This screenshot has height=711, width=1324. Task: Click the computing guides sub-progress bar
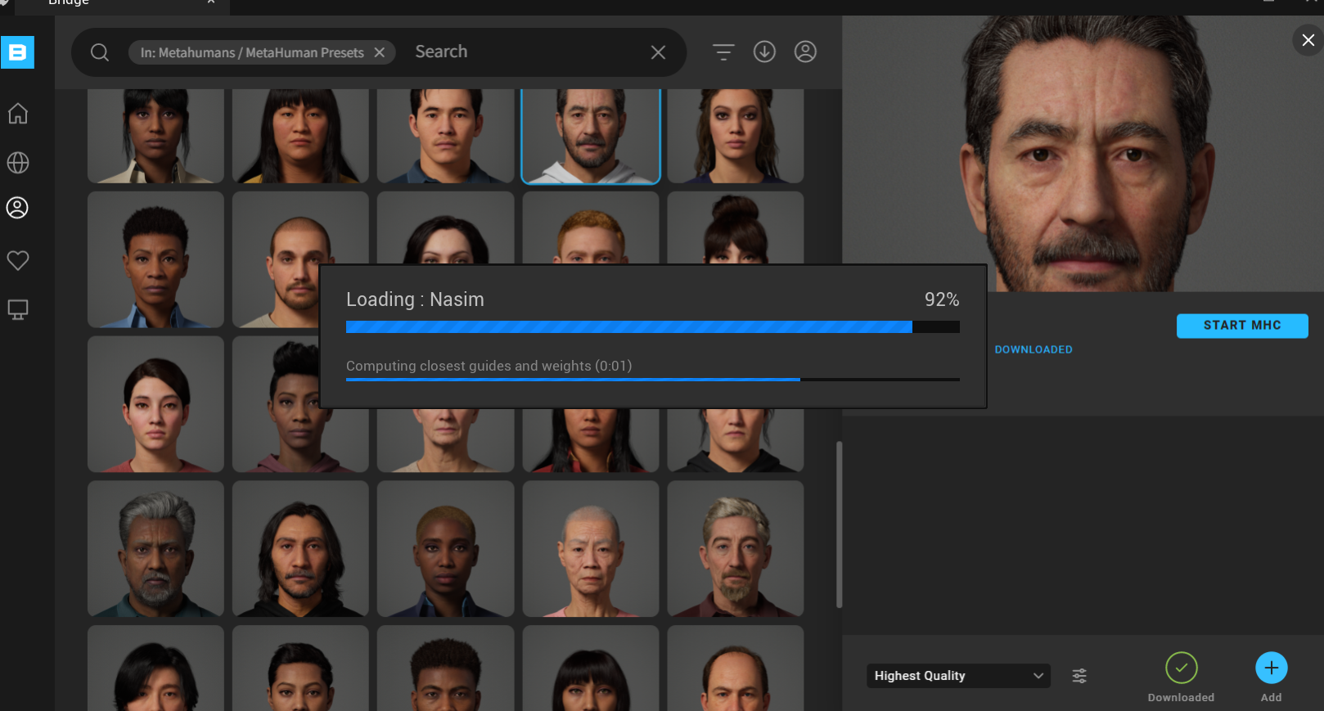point(652,380)
